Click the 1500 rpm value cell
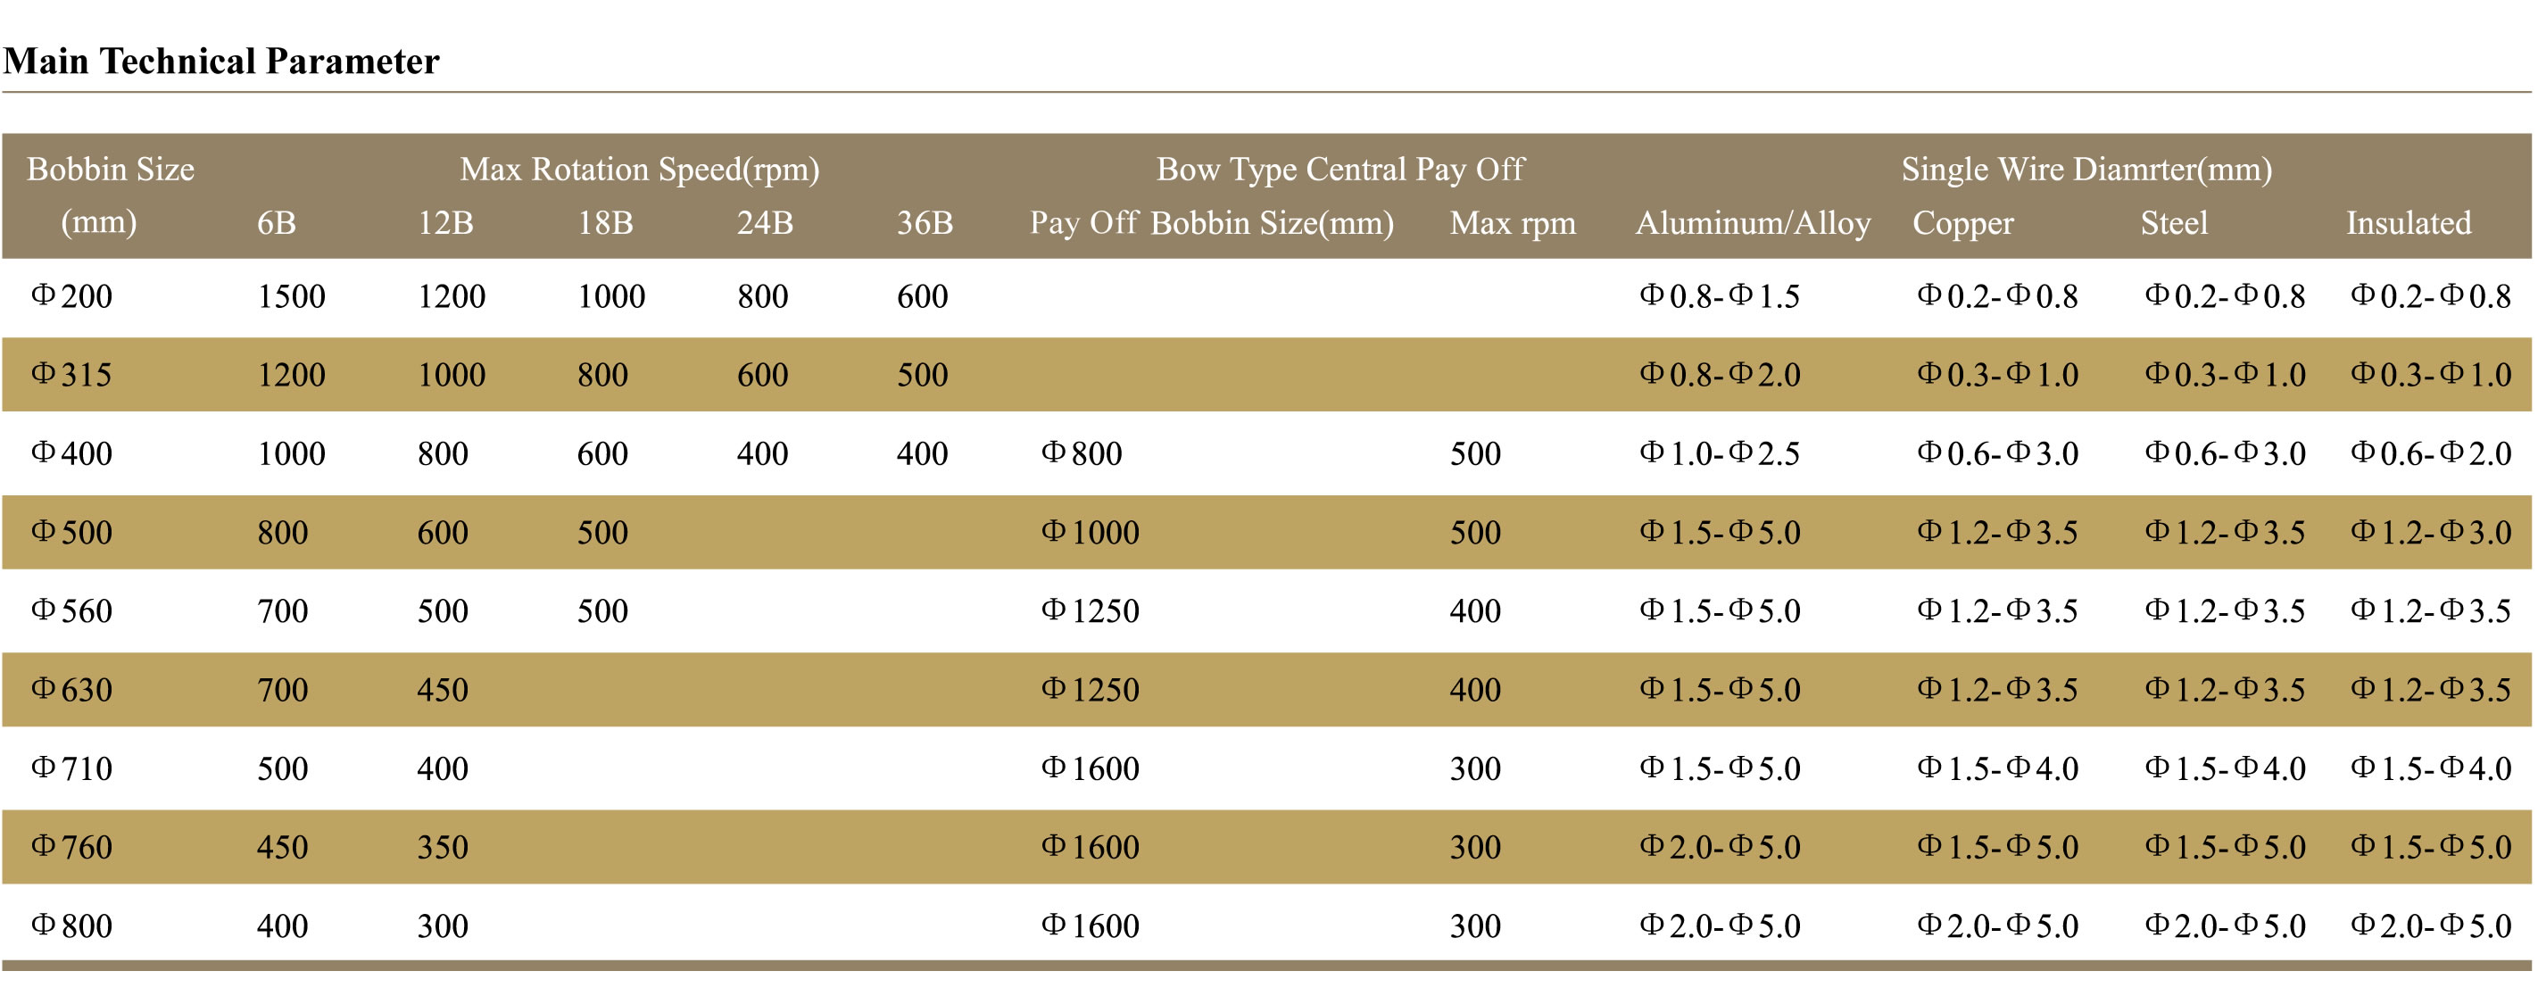 pos(291,296)
